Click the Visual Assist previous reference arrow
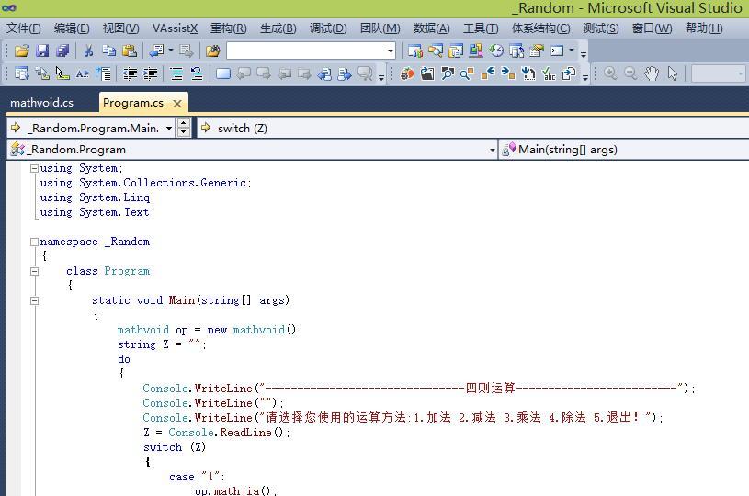Image resolution: width=749 pixels, height=496 pixels. tap(488, 74)
